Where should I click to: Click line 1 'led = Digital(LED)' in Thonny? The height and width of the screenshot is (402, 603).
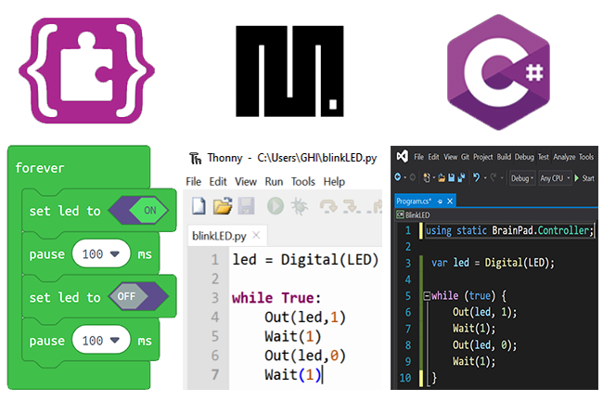[x=305, y=260]
